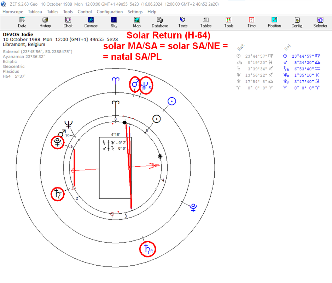Click the Libramont, Belgium location text

pos(24,45)
